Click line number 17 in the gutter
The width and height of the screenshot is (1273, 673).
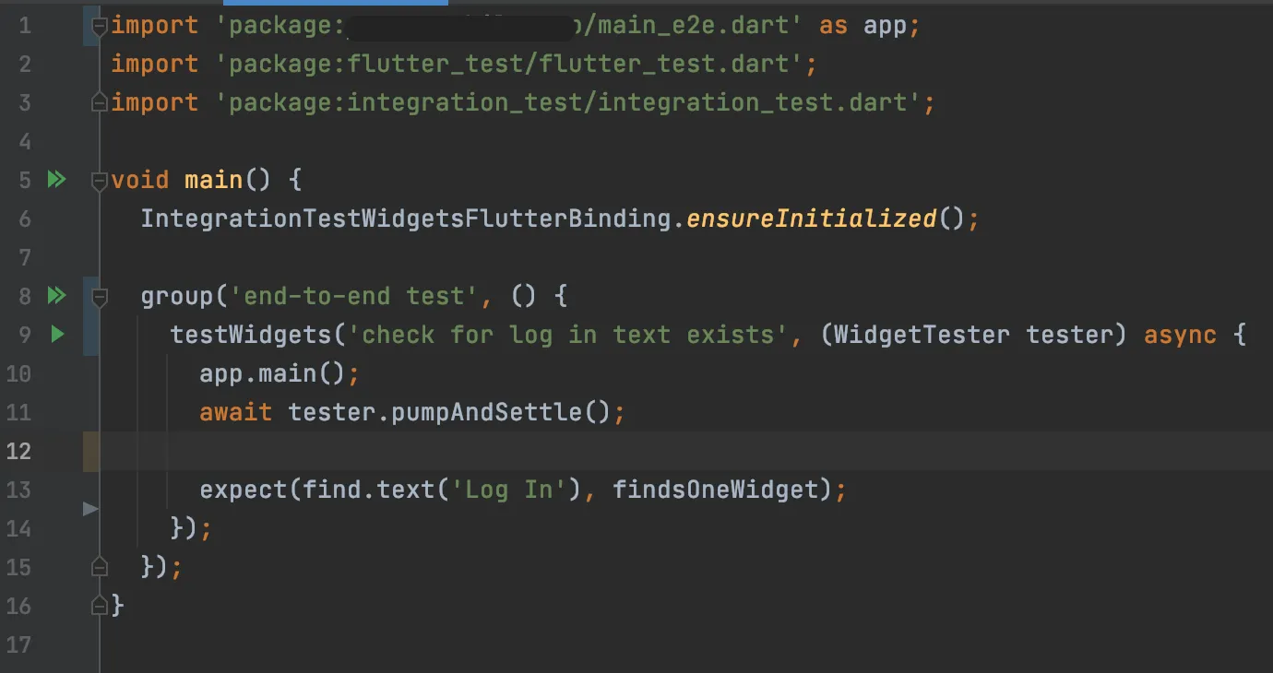tap(19, 644)
